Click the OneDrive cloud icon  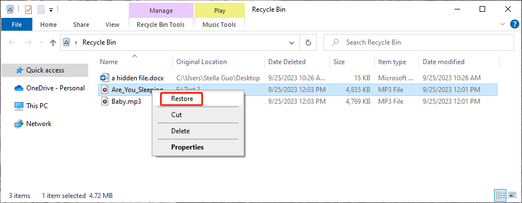point(18,88)
